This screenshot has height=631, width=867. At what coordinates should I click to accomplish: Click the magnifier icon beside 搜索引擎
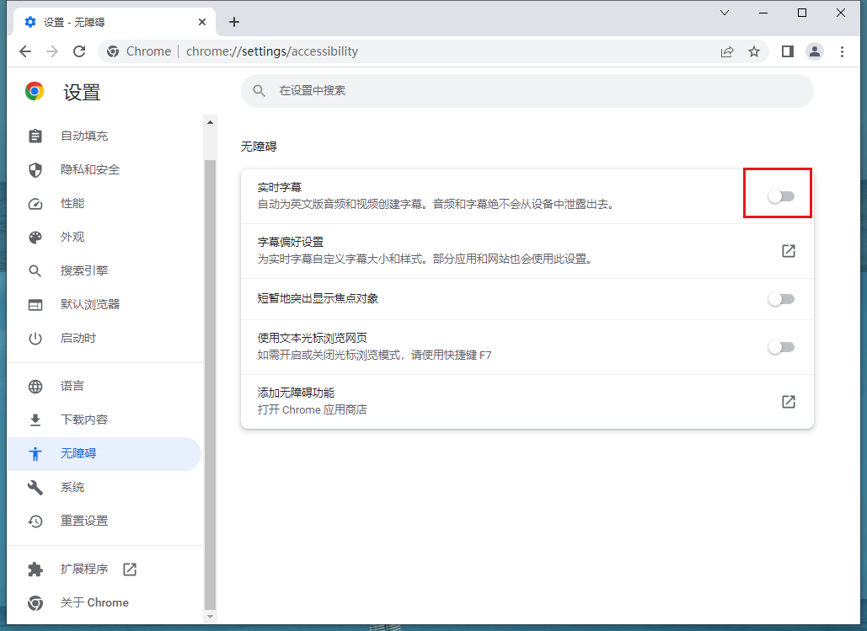point(35,271)
